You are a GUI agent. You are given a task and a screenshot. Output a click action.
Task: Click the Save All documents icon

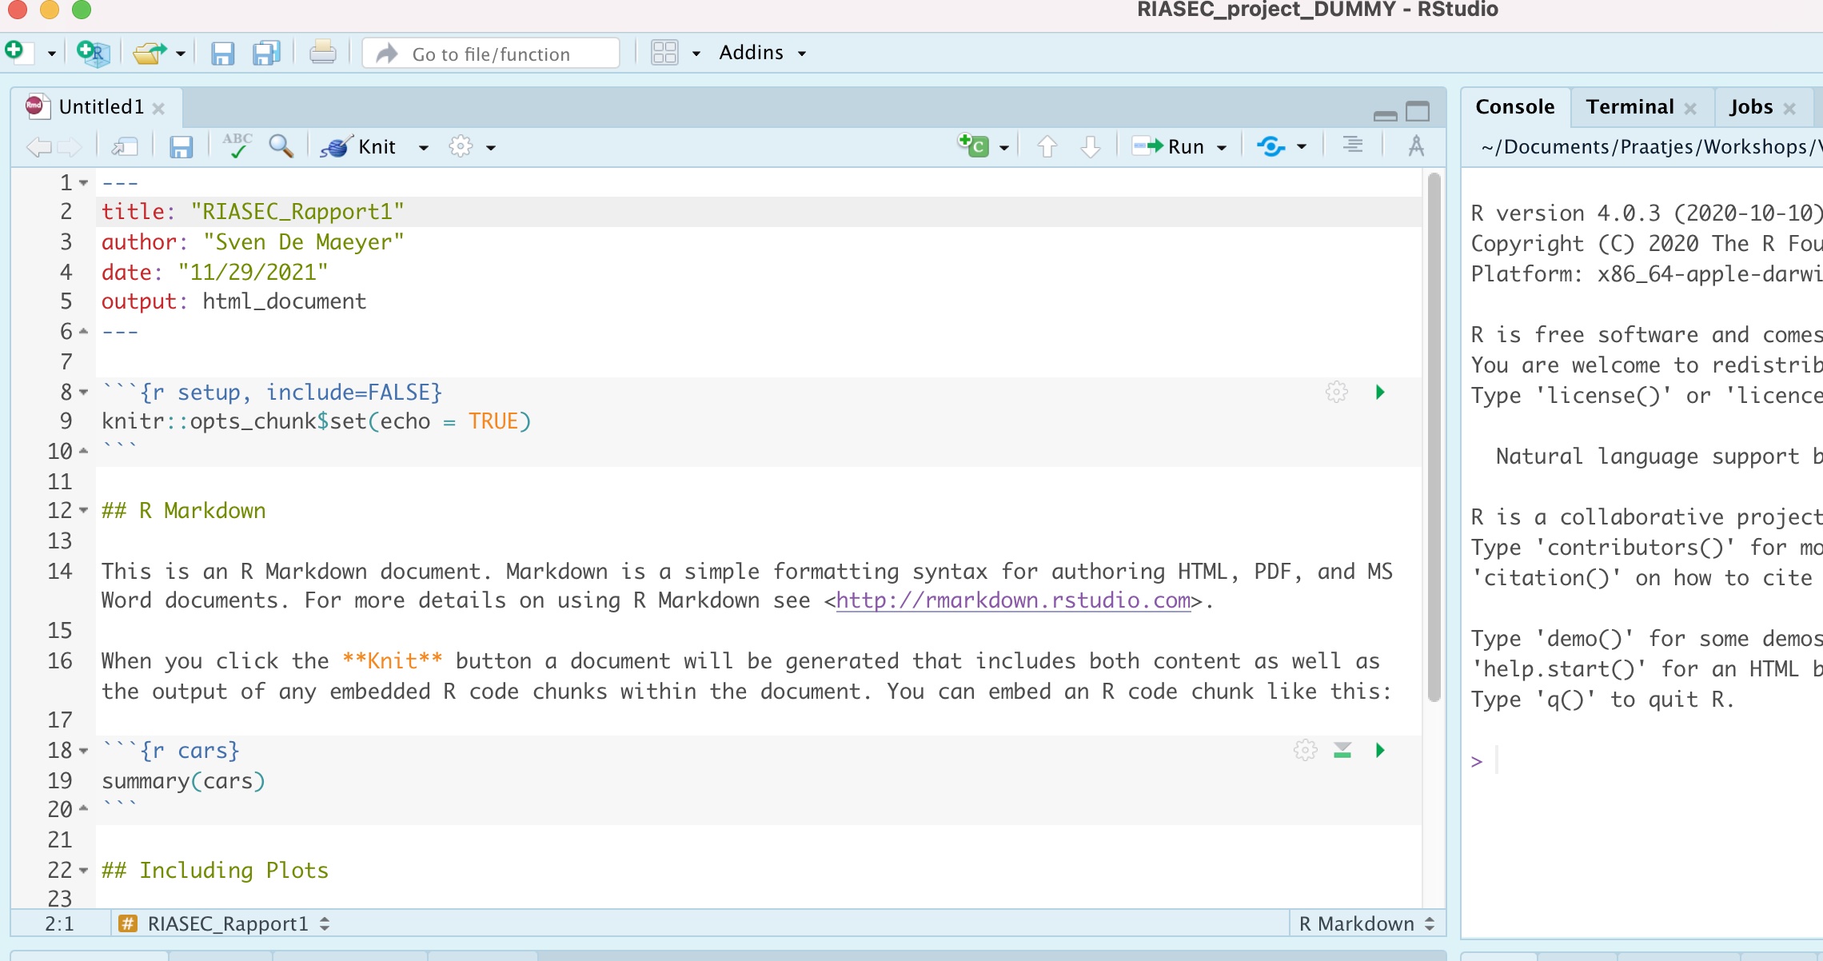[266, 53]
